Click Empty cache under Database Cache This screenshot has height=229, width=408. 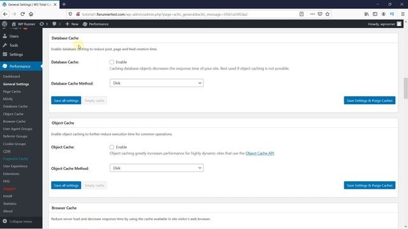(x=94, y=101)
